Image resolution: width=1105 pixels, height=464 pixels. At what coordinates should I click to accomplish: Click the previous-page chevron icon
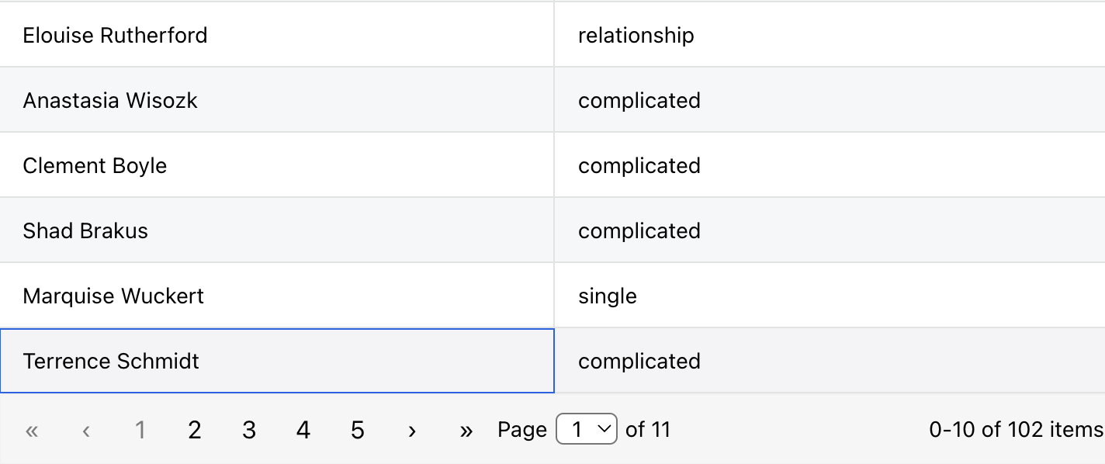(x=86, y=429)
